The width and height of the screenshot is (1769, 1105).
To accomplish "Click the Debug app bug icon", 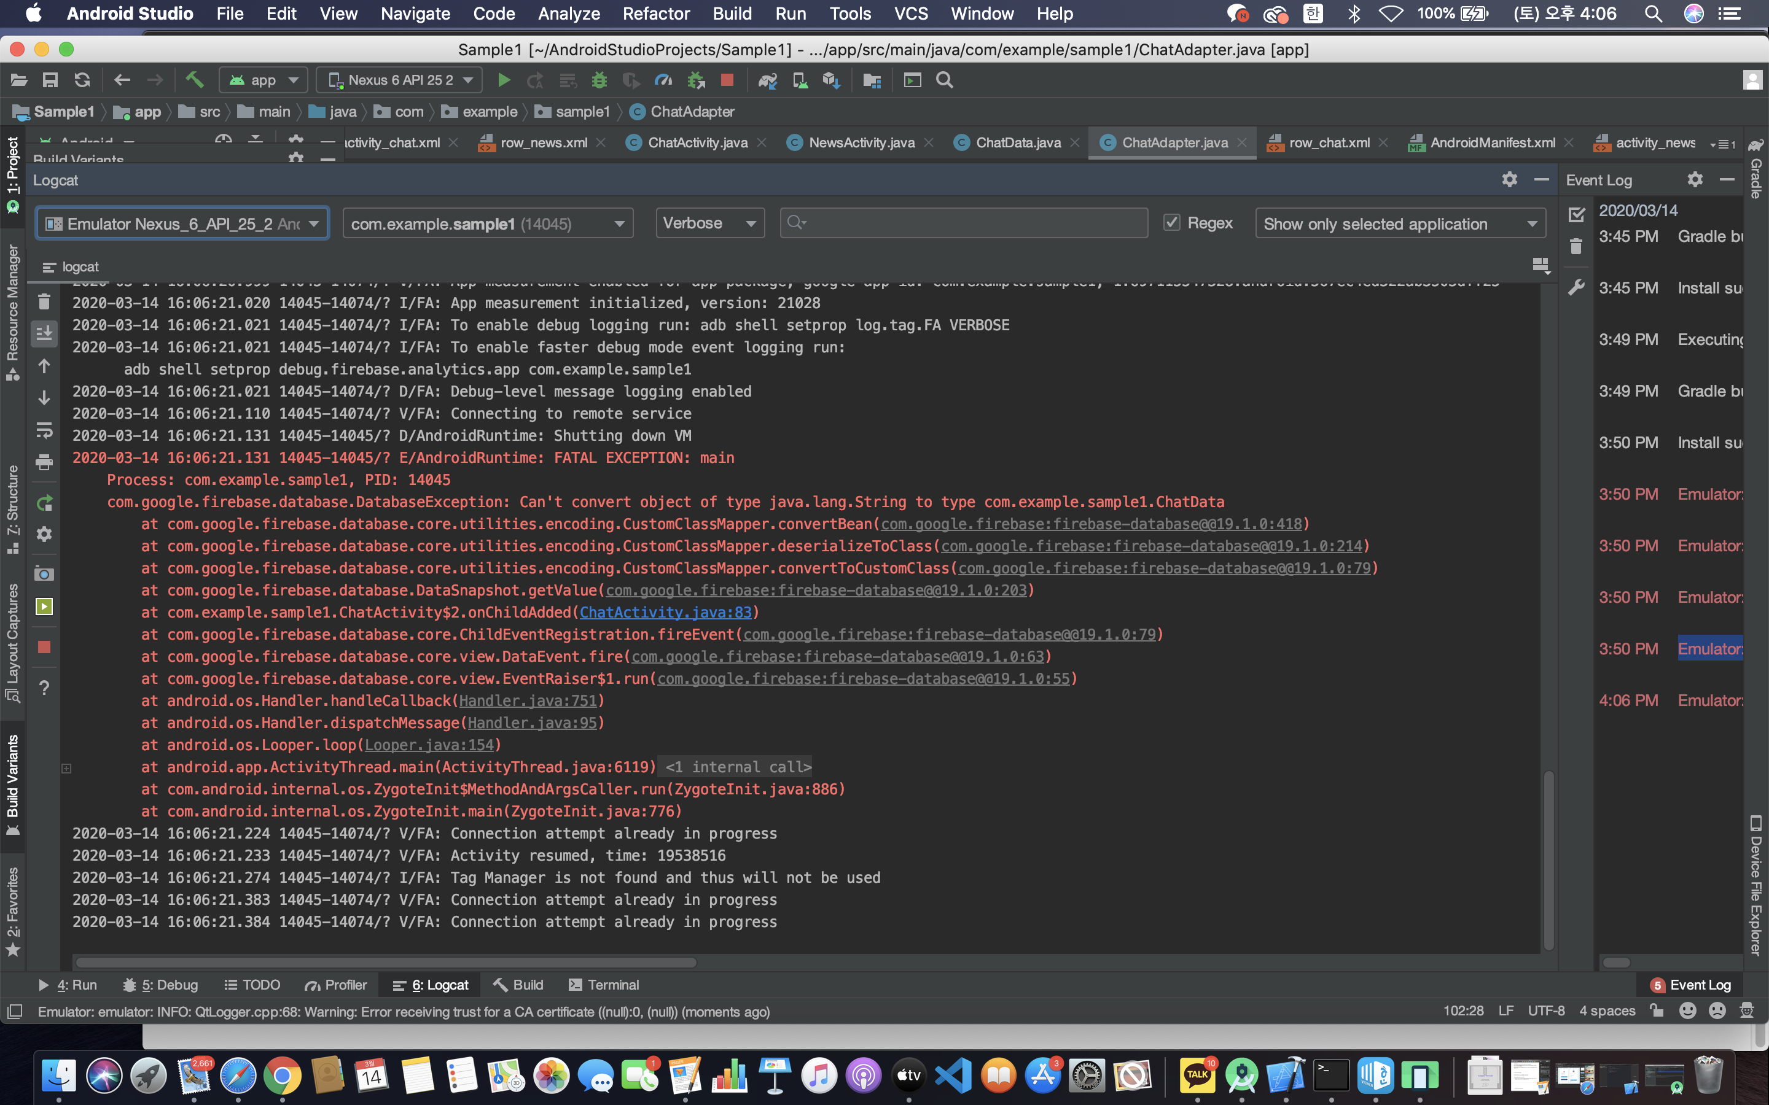I will tap(599, 80).
